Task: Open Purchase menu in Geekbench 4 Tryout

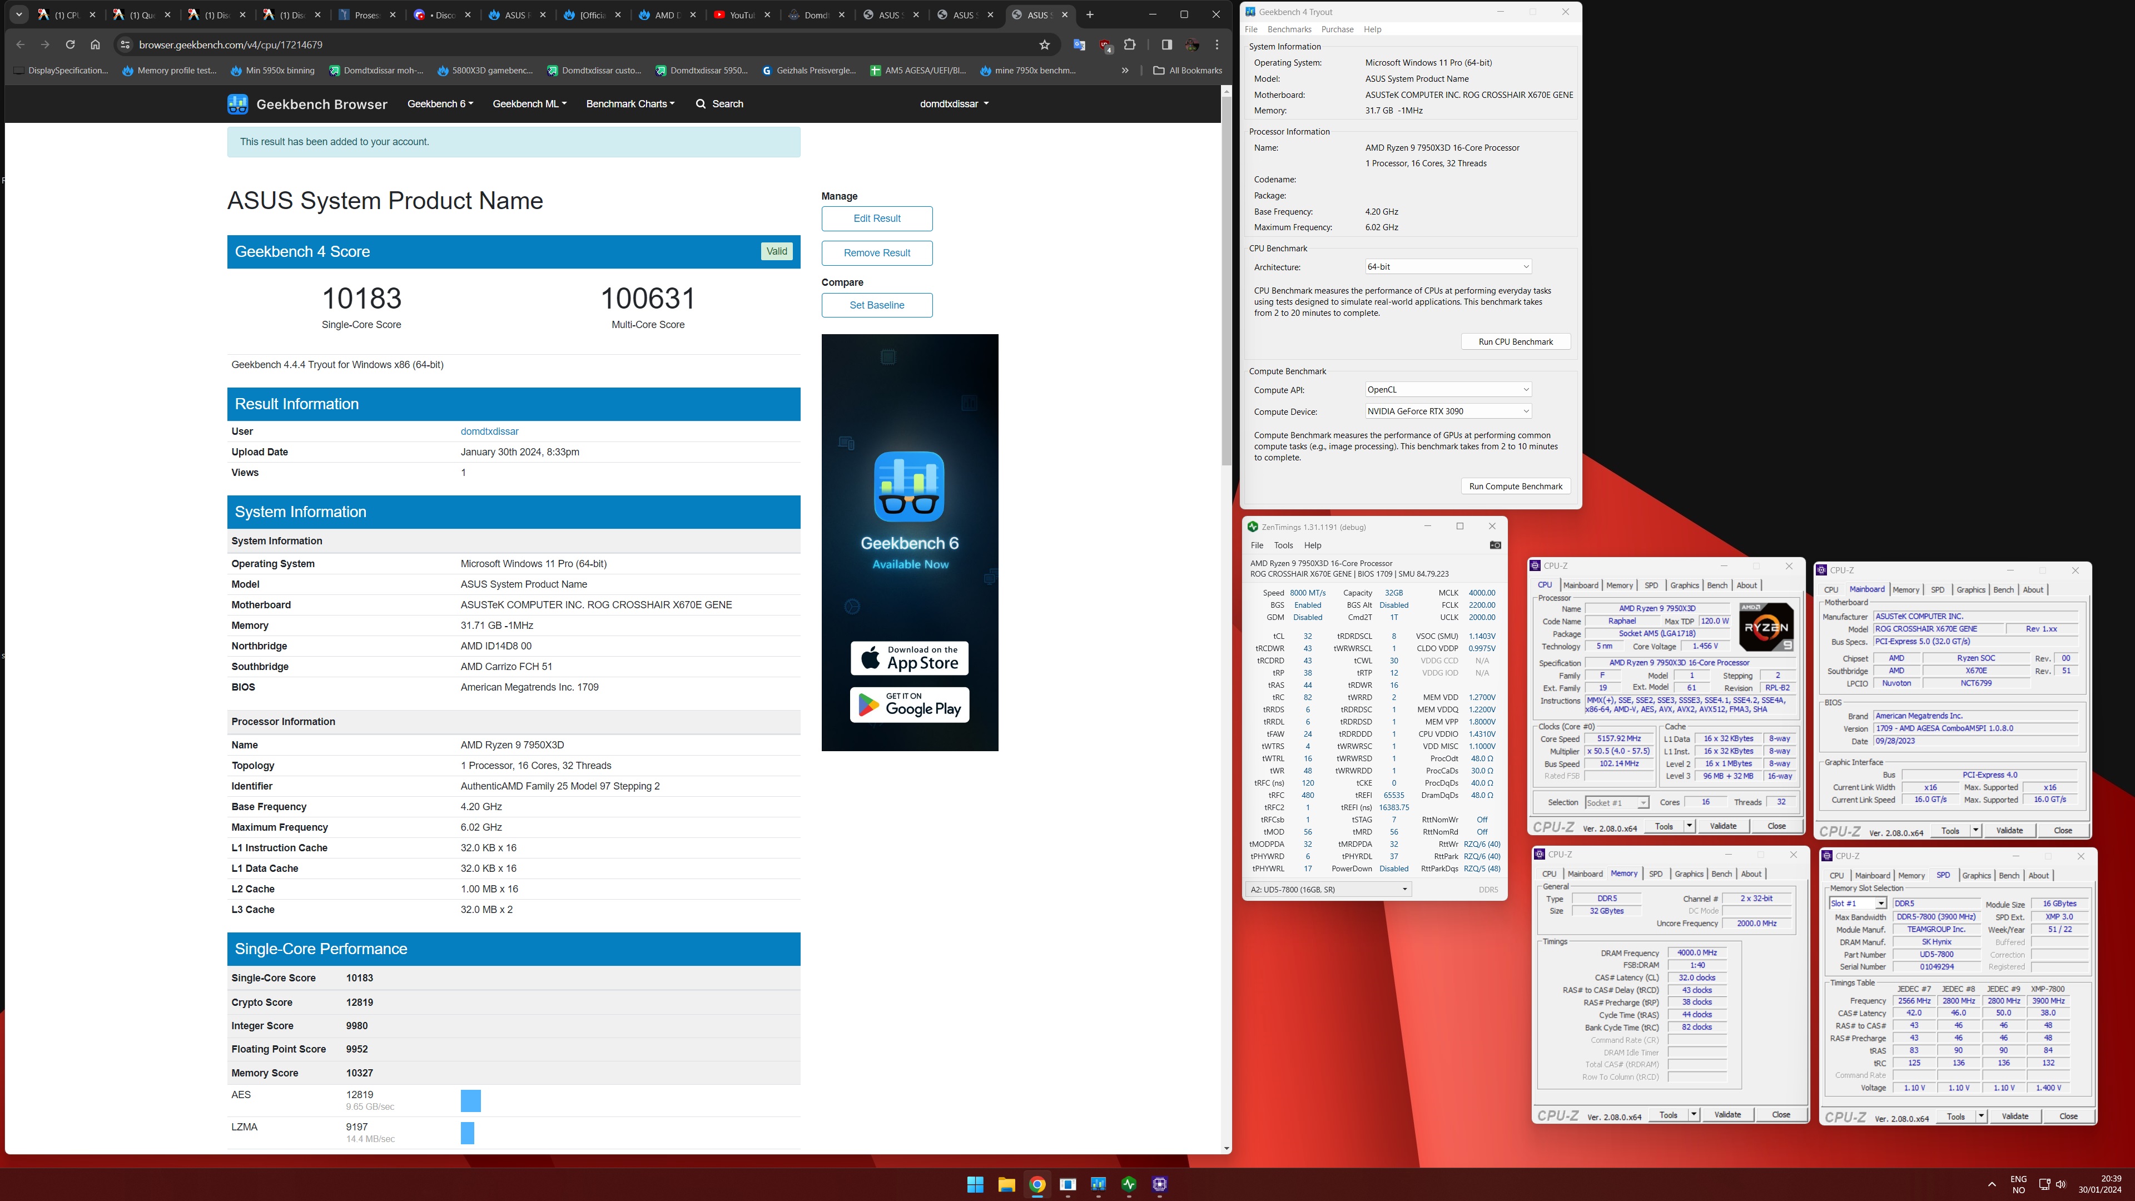Action: click(1337, 29)
